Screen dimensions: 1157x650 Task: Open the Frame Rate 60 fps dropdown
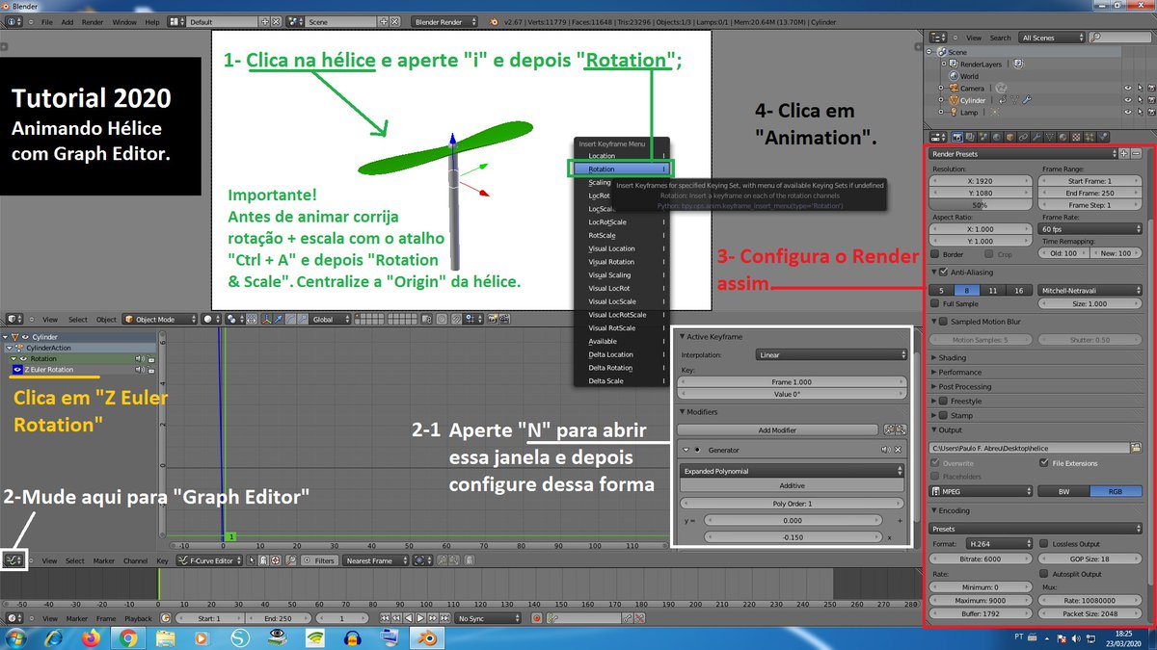pyautogui.click(x=1090, y=229)
